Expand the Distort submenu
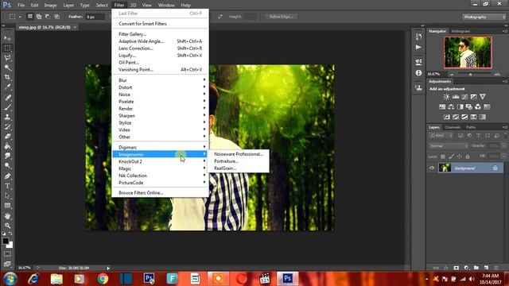This screenshot has height=286, width=509. tap(160, 87)
